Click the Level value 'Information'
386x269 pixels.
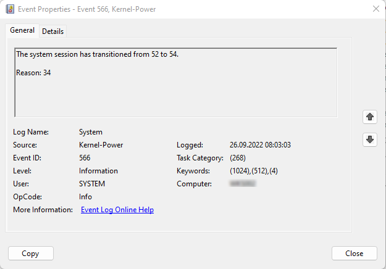(x=98, y=171)
